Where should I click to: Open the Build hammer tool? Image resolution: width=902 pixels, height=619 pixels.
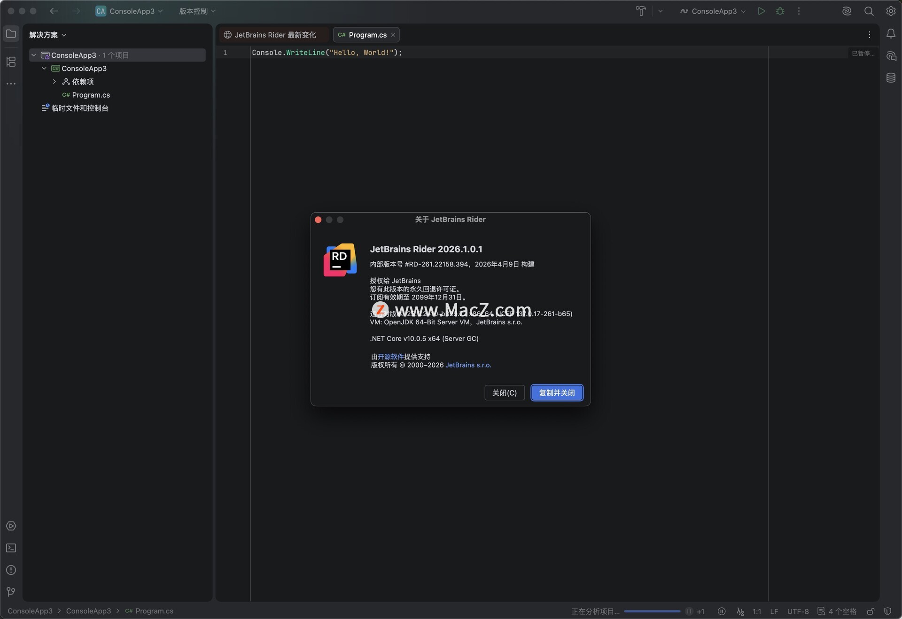pyautogui.click(x=641, y=11)
